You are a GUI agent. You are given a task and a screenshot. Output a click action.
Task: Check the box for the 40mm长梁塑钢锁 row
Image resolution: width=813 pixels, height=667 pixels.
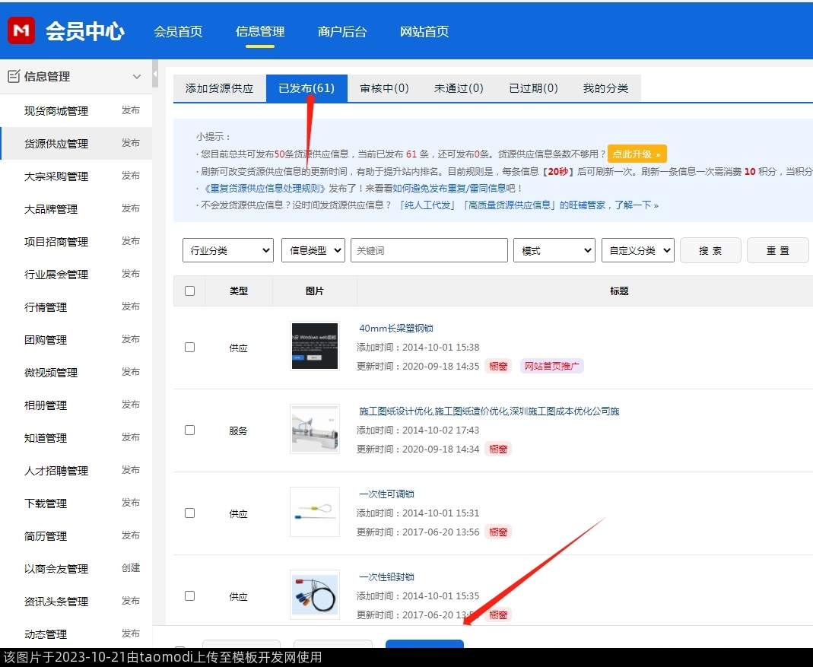point(189,347)
